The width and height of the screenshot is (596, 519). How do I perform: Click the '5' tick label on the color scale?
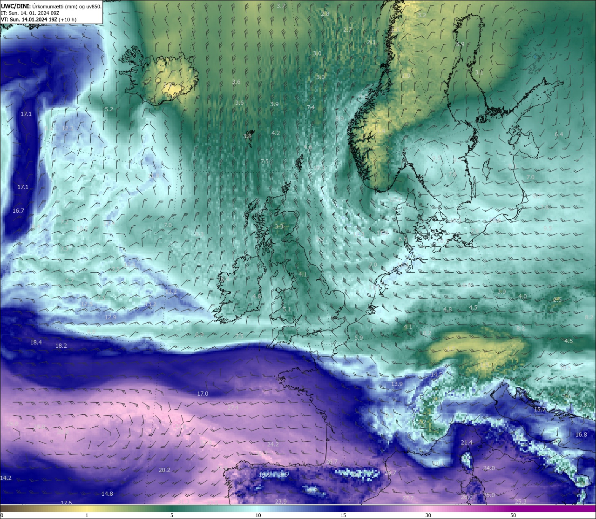point(172,515)
